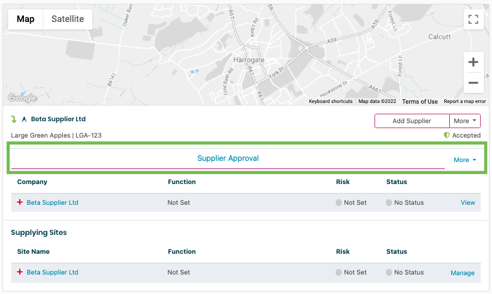Switch to Satellite map view
This screenshot has height=294, width=492.
tap(68, 19)
